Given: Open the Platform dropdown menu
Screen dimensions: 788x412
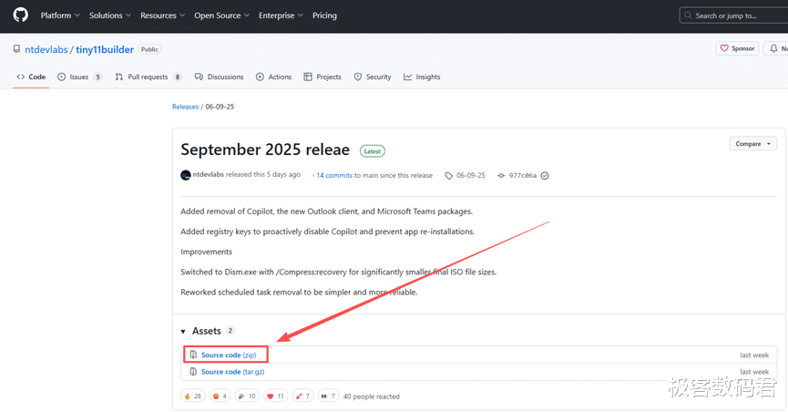Looking at the screenshot, I should tap(60, 15).
